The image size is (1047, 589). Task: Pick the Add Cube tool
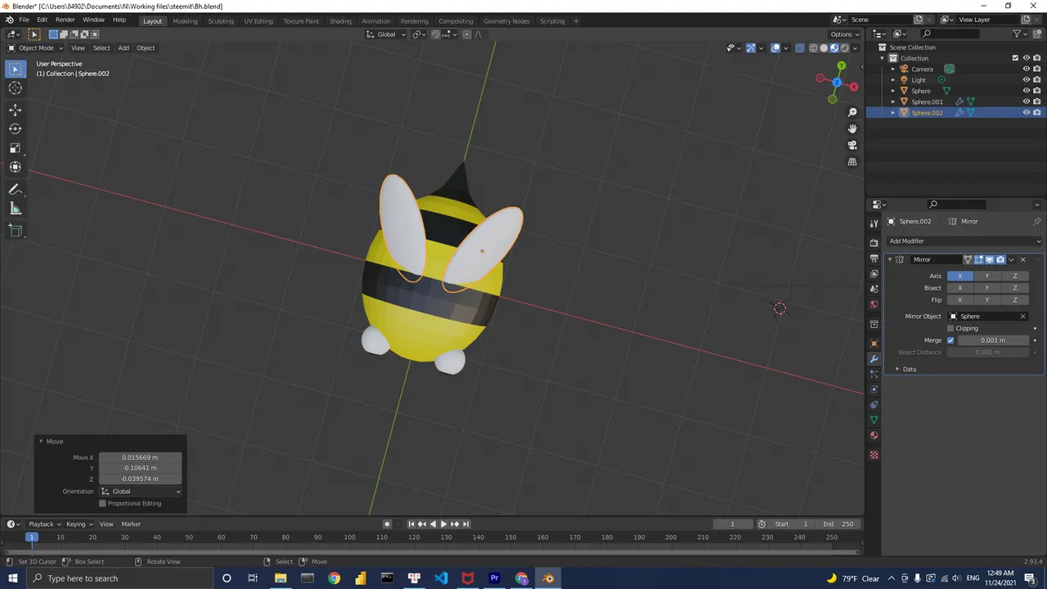tap(16, 232)
